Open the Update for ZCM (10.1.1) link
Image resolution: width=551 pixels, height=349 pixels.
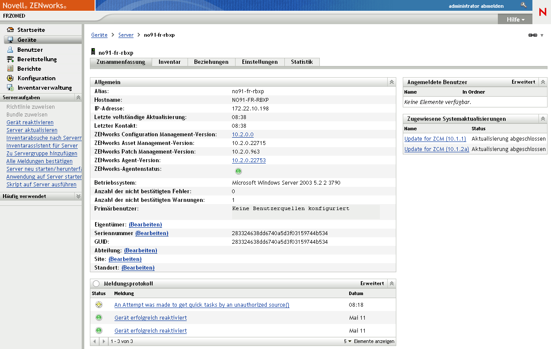[x=435, y=139]
